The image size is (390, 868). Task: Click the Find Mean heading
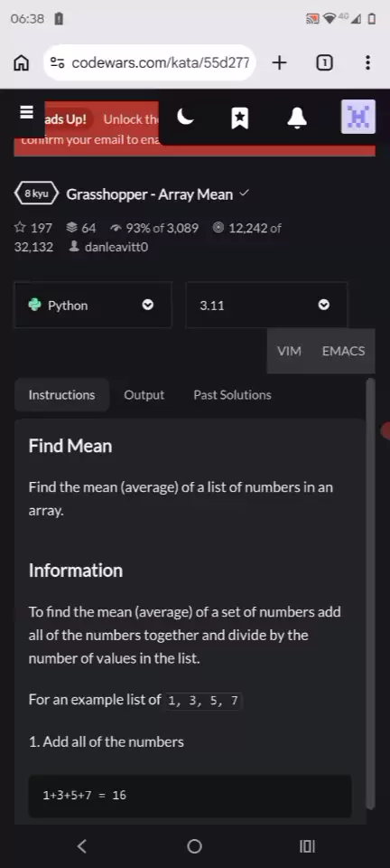coord(70,446)
